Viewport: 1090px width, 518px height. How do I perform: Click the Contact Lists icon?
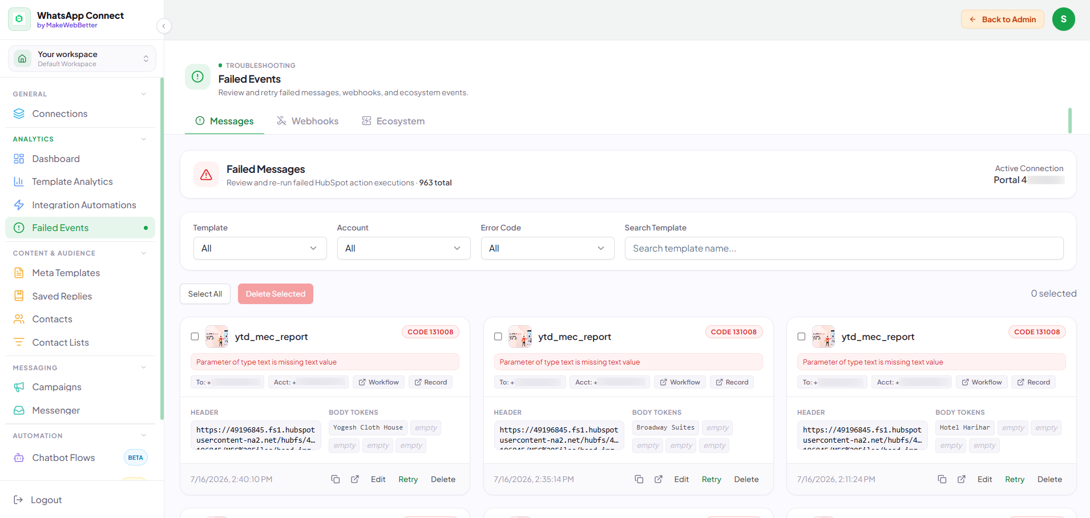click(19, 342)
